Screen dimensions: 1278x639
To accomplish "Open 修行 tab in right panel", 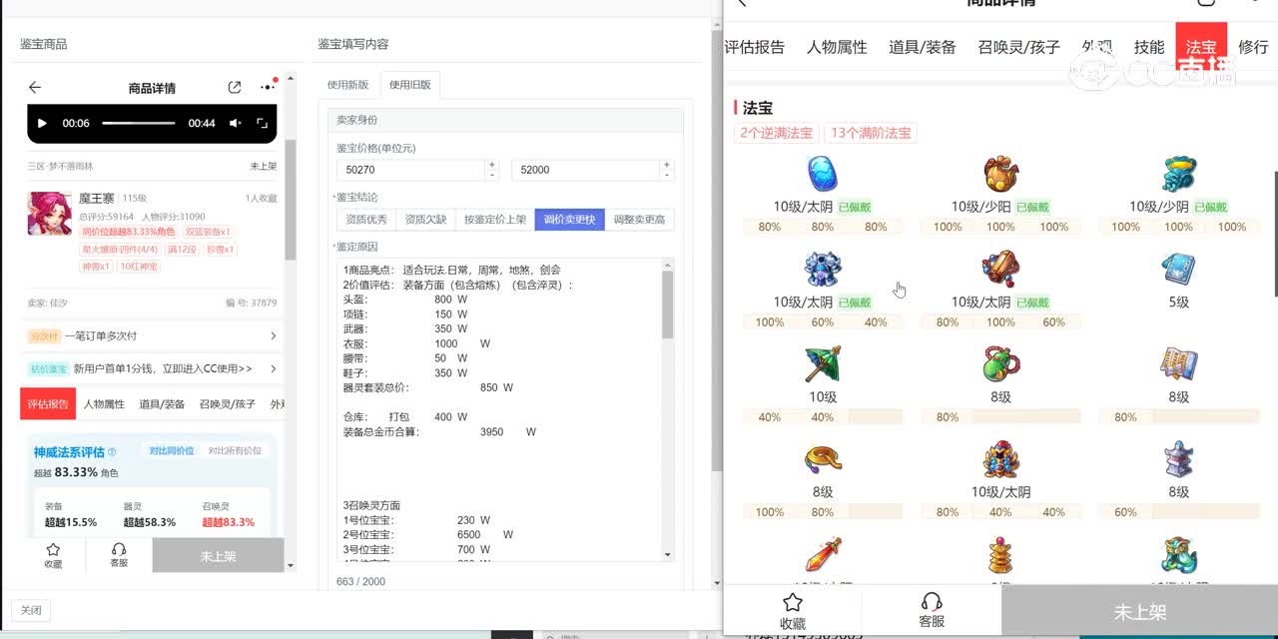I will pyautogui.click(x=1253, y=47).
